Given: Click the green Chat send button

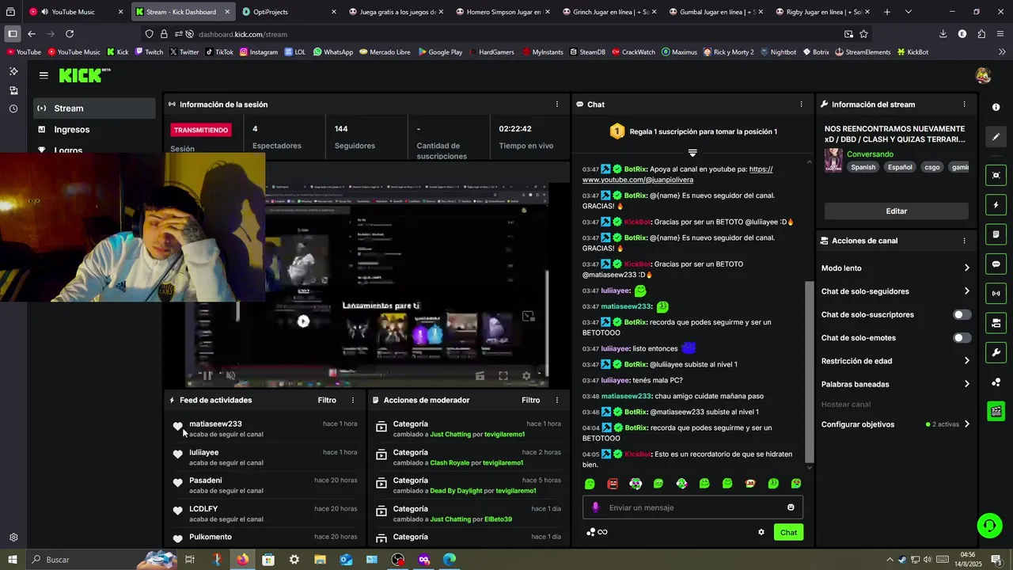Looking at the screenshot, I should [x=788, y=532].
